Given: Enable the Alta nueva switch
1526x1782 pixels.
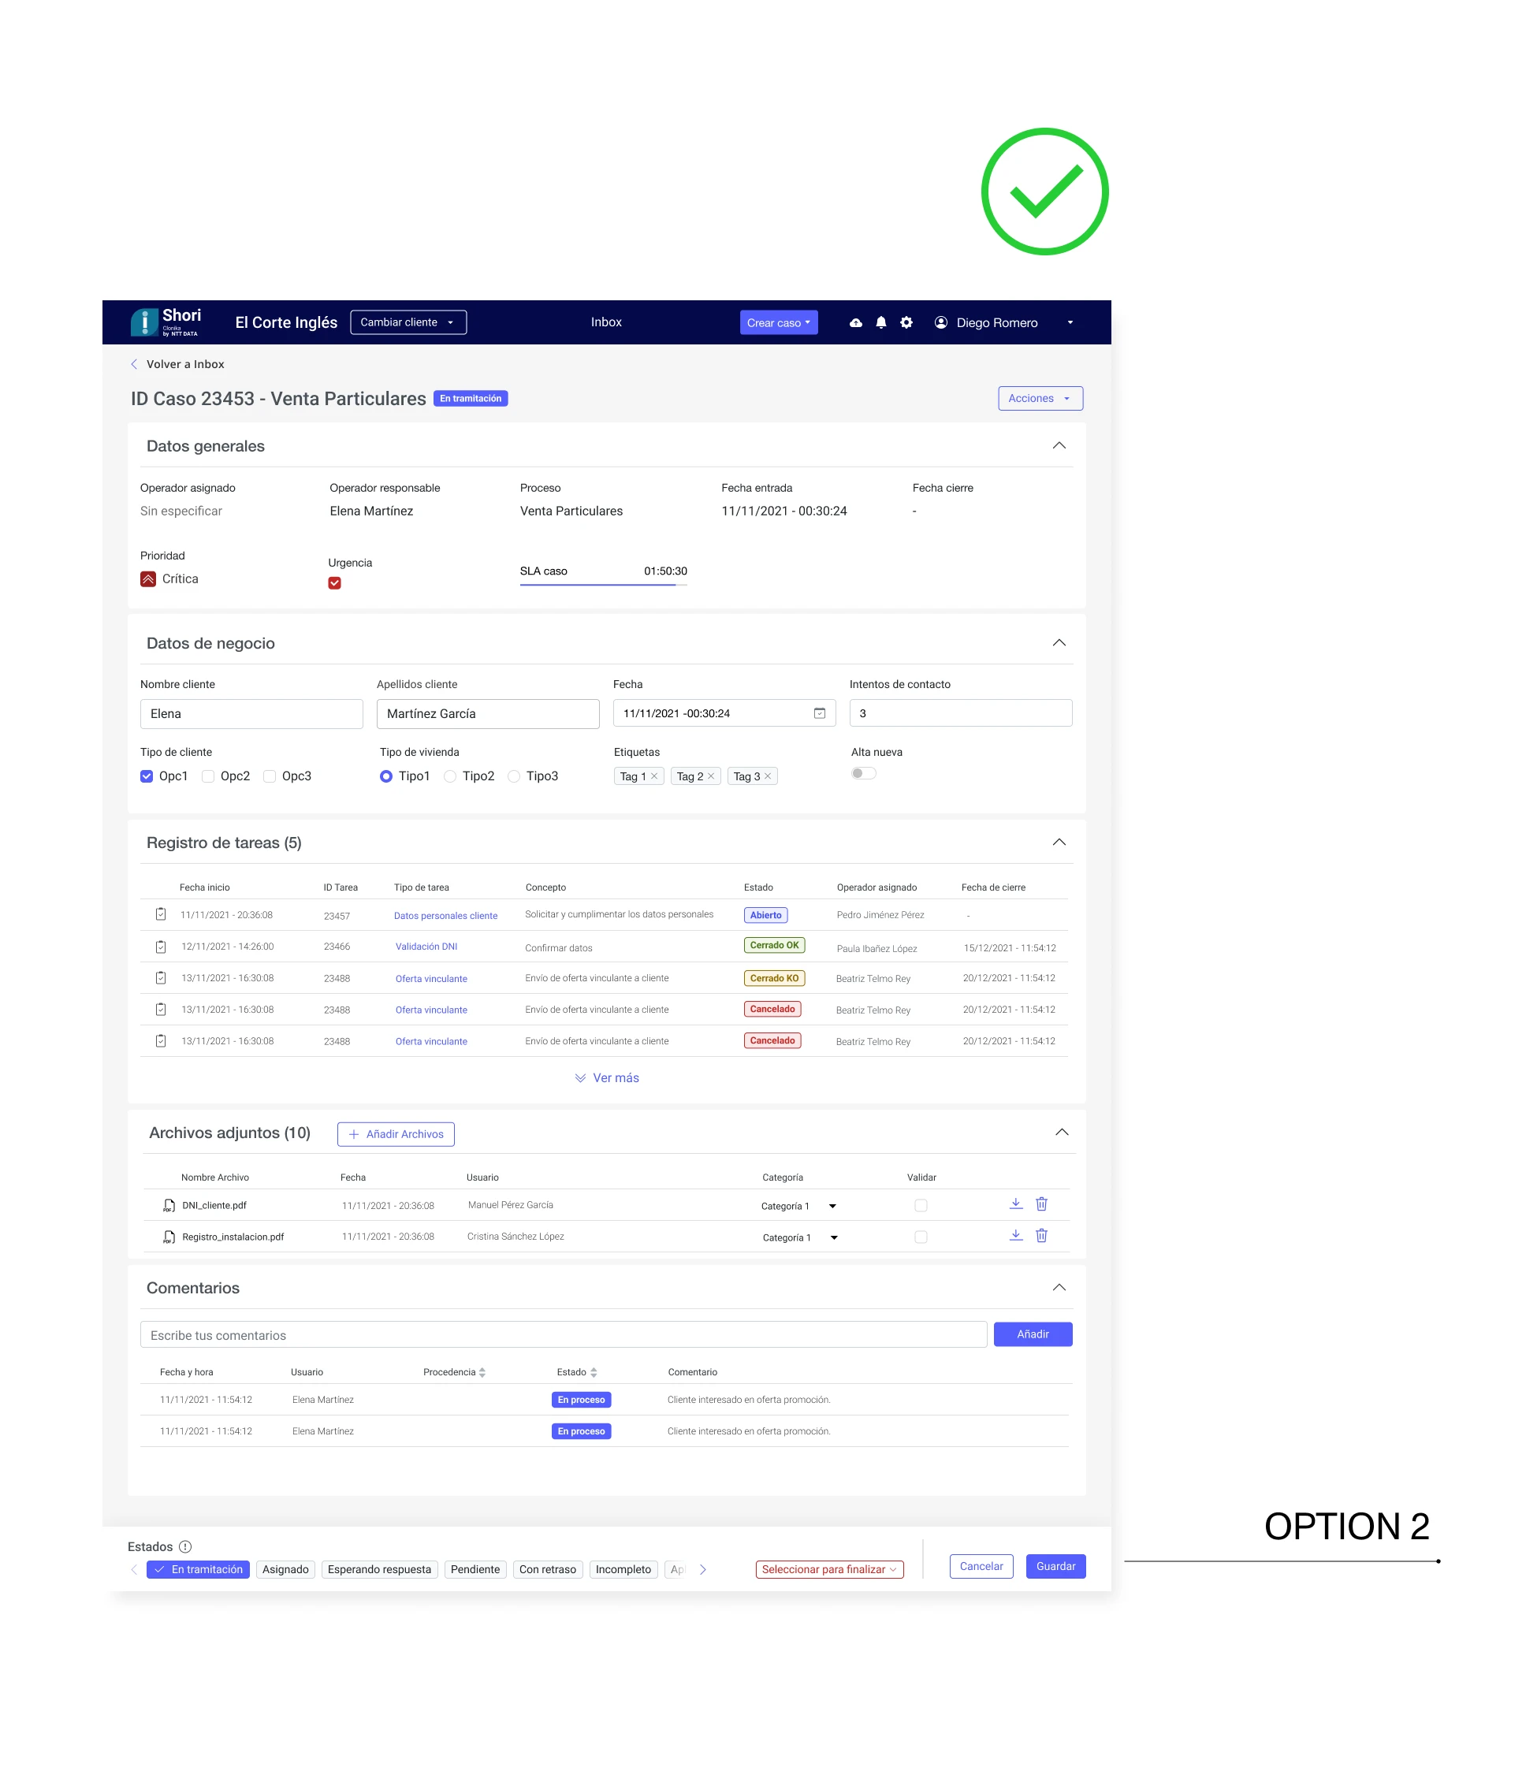Looking at the screenshot, I should point(864,772).
